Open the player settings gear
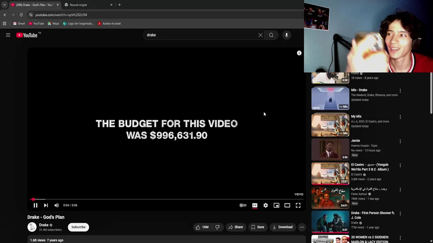 [266, 205]
